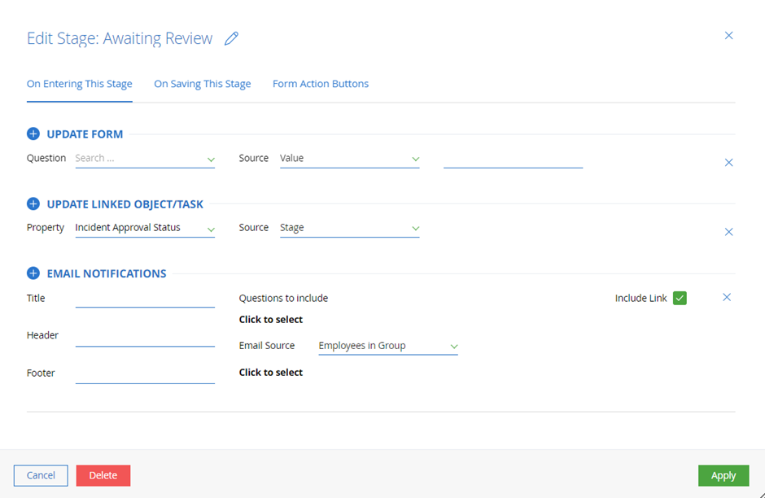Image resolution: width=765 pixels, height=498 pixels.
Task: Open the Update Form Source Value dropdown
Action: click(349, 159)
